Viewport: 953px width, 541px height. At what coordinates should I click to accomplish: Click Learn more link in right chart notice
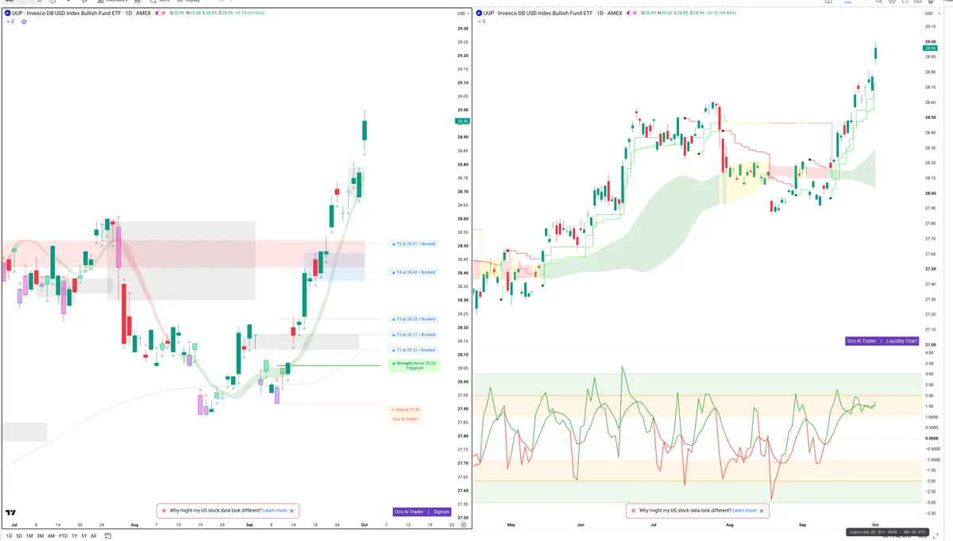click(x=744, y=511)
